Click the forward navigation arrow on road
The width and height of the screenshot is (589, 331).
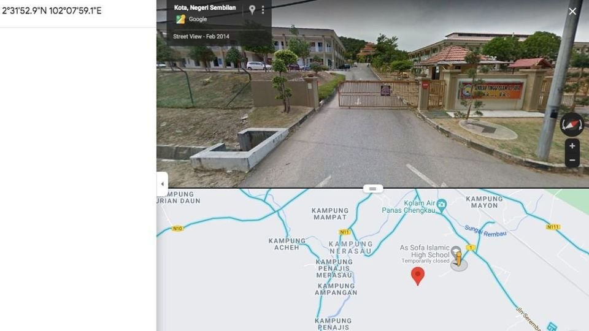358,101
